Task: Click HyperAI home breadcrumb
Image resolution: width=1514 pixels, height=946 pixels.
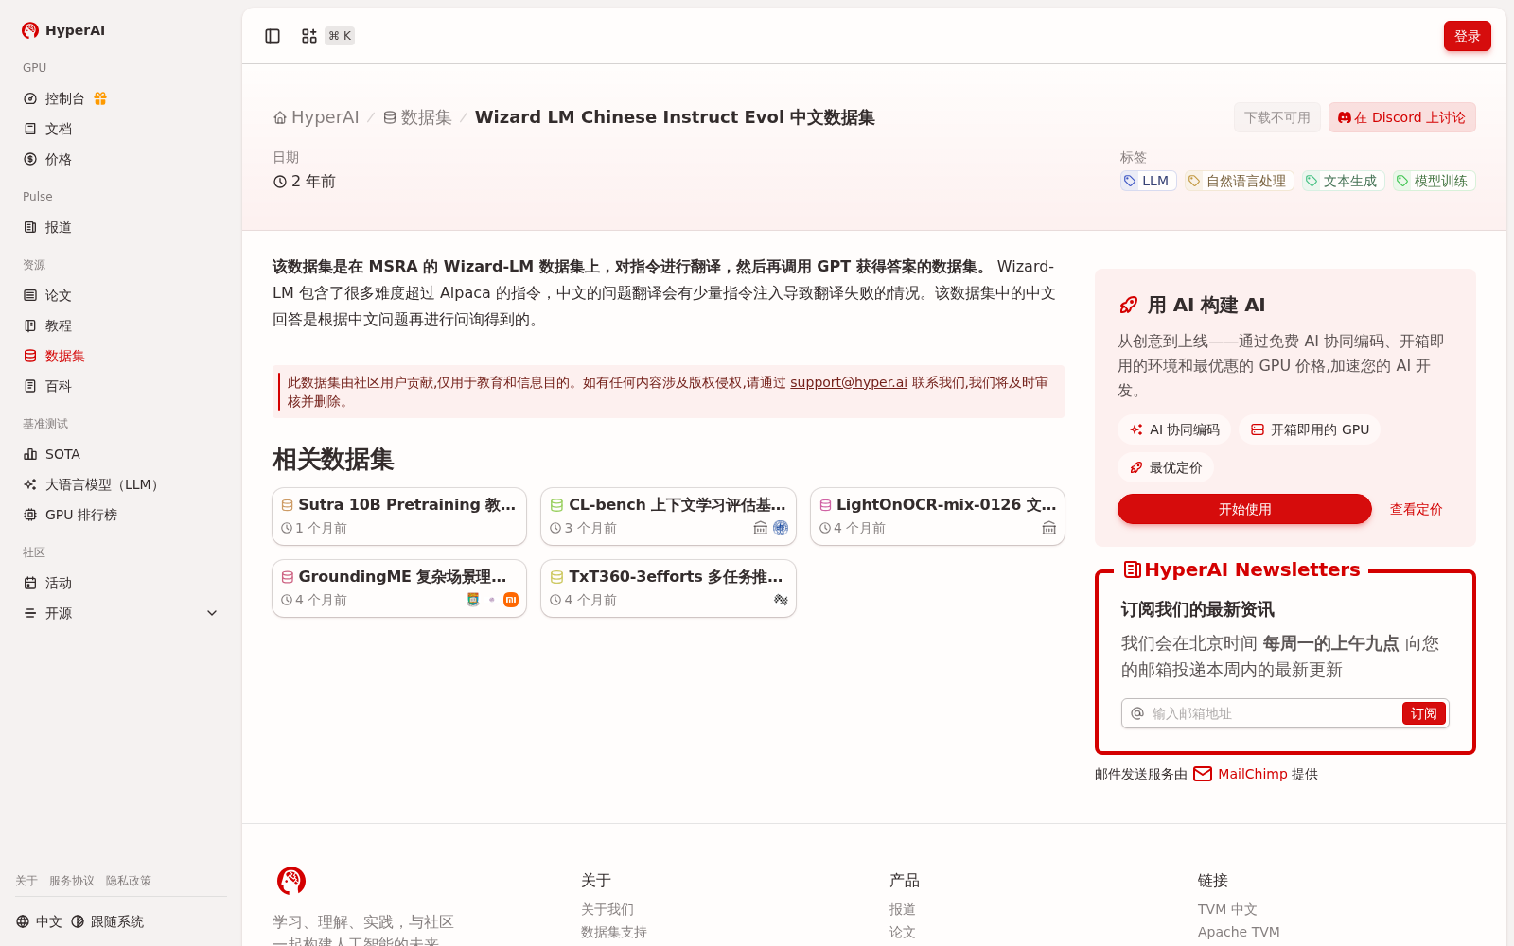Action: [316, 117]
